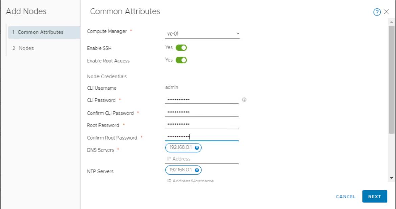Click the Compute Manager dropdown chevron
Viewport: 396px width, 209px height.
pyautogui.click(x=238, y=33)
